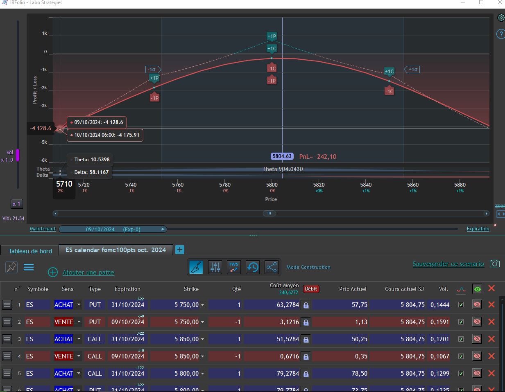Click the drag handle of leg row 3
Screen dimensions: 505x392
point(7,339)
